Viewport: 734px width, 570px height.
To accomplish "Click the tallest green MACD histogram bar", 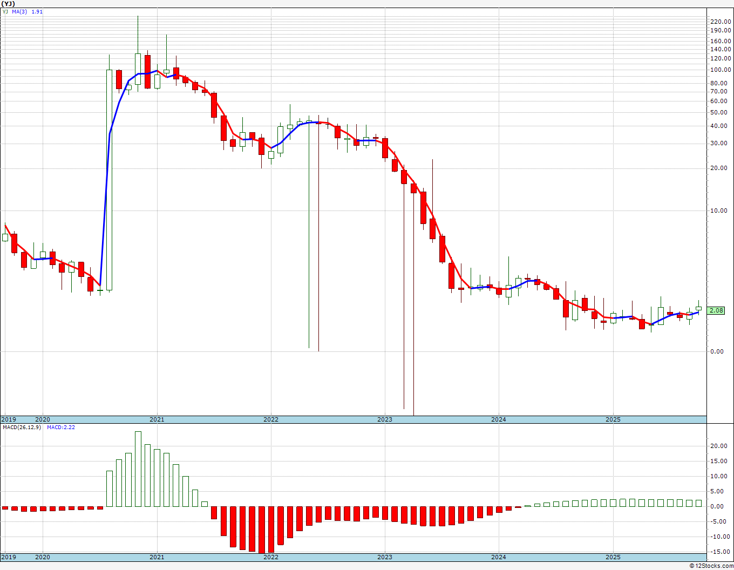I will [x=138, y=469].
